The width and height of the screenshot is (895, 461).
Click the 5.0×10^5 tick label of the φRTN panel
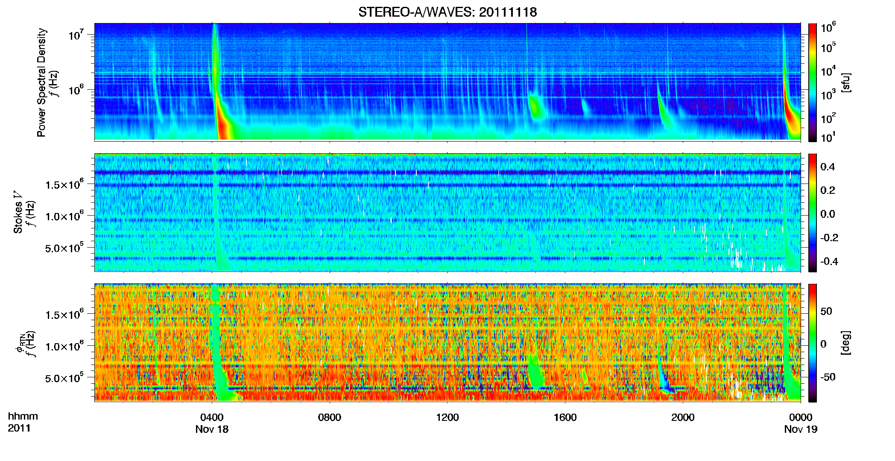[64, 378]
